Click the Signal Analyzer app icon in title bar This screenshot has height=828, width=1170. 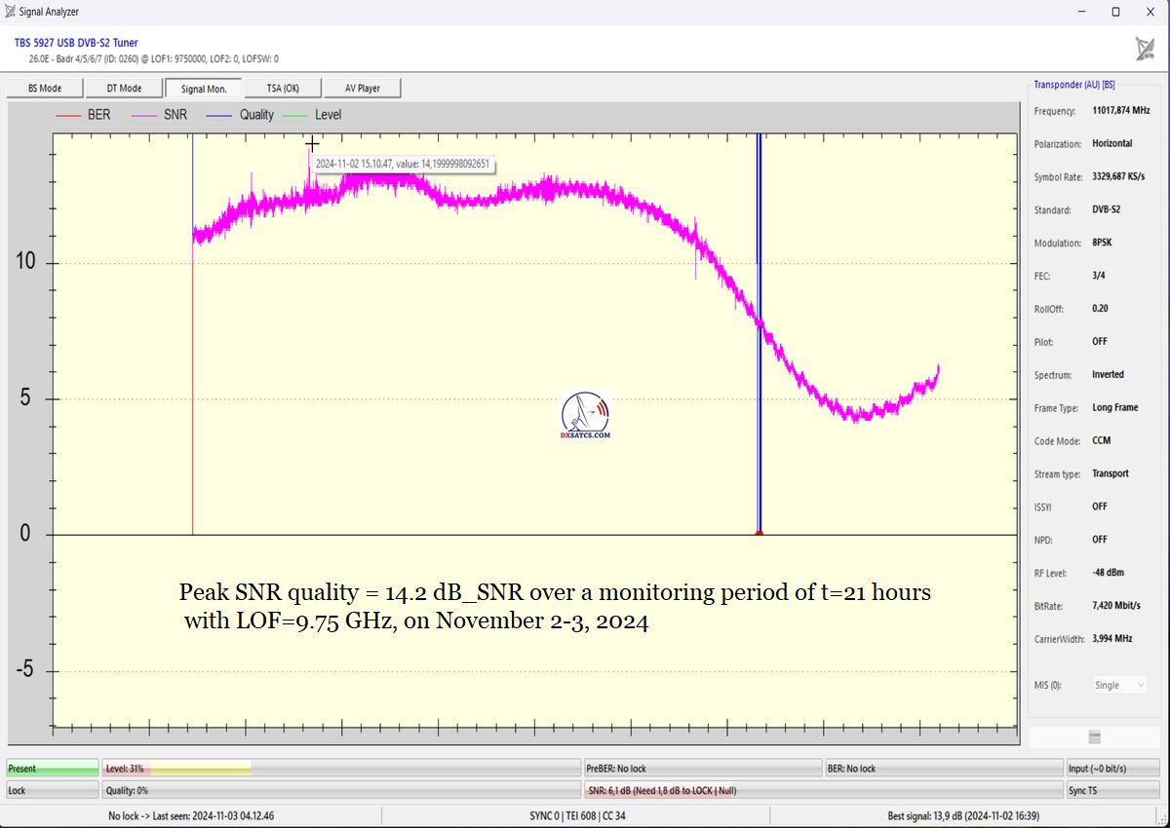tap(10, 12)
